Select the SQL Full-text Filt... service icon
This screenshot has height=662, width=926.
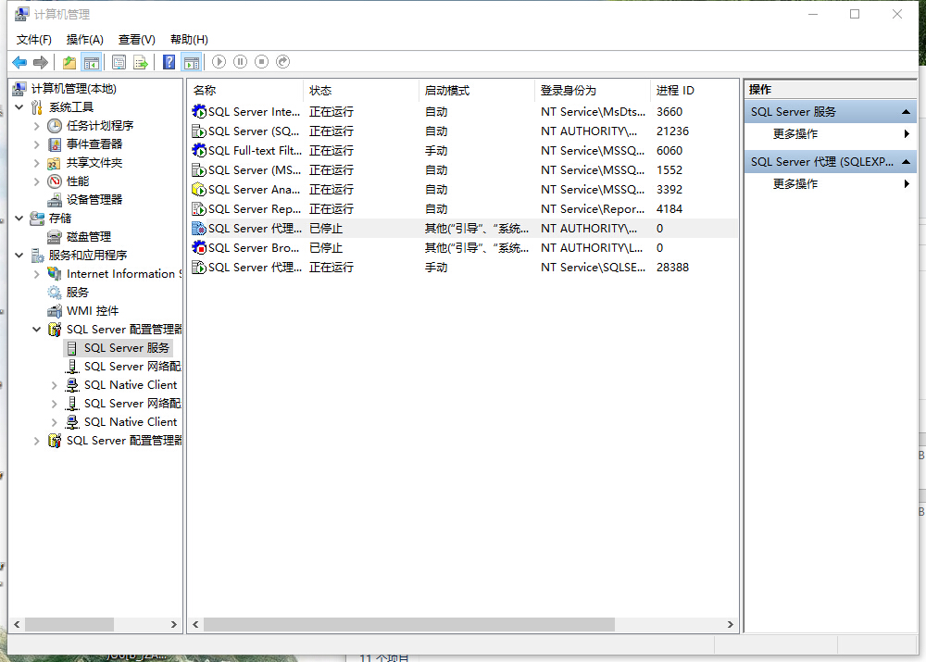click(199, 150)
